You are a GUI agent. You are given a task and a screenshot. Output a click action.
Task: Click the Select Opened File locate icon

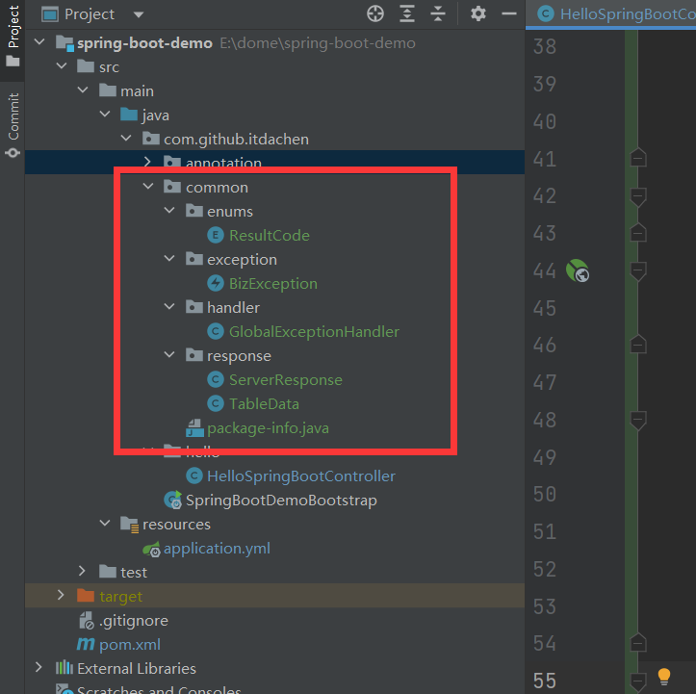pos(375,14)
